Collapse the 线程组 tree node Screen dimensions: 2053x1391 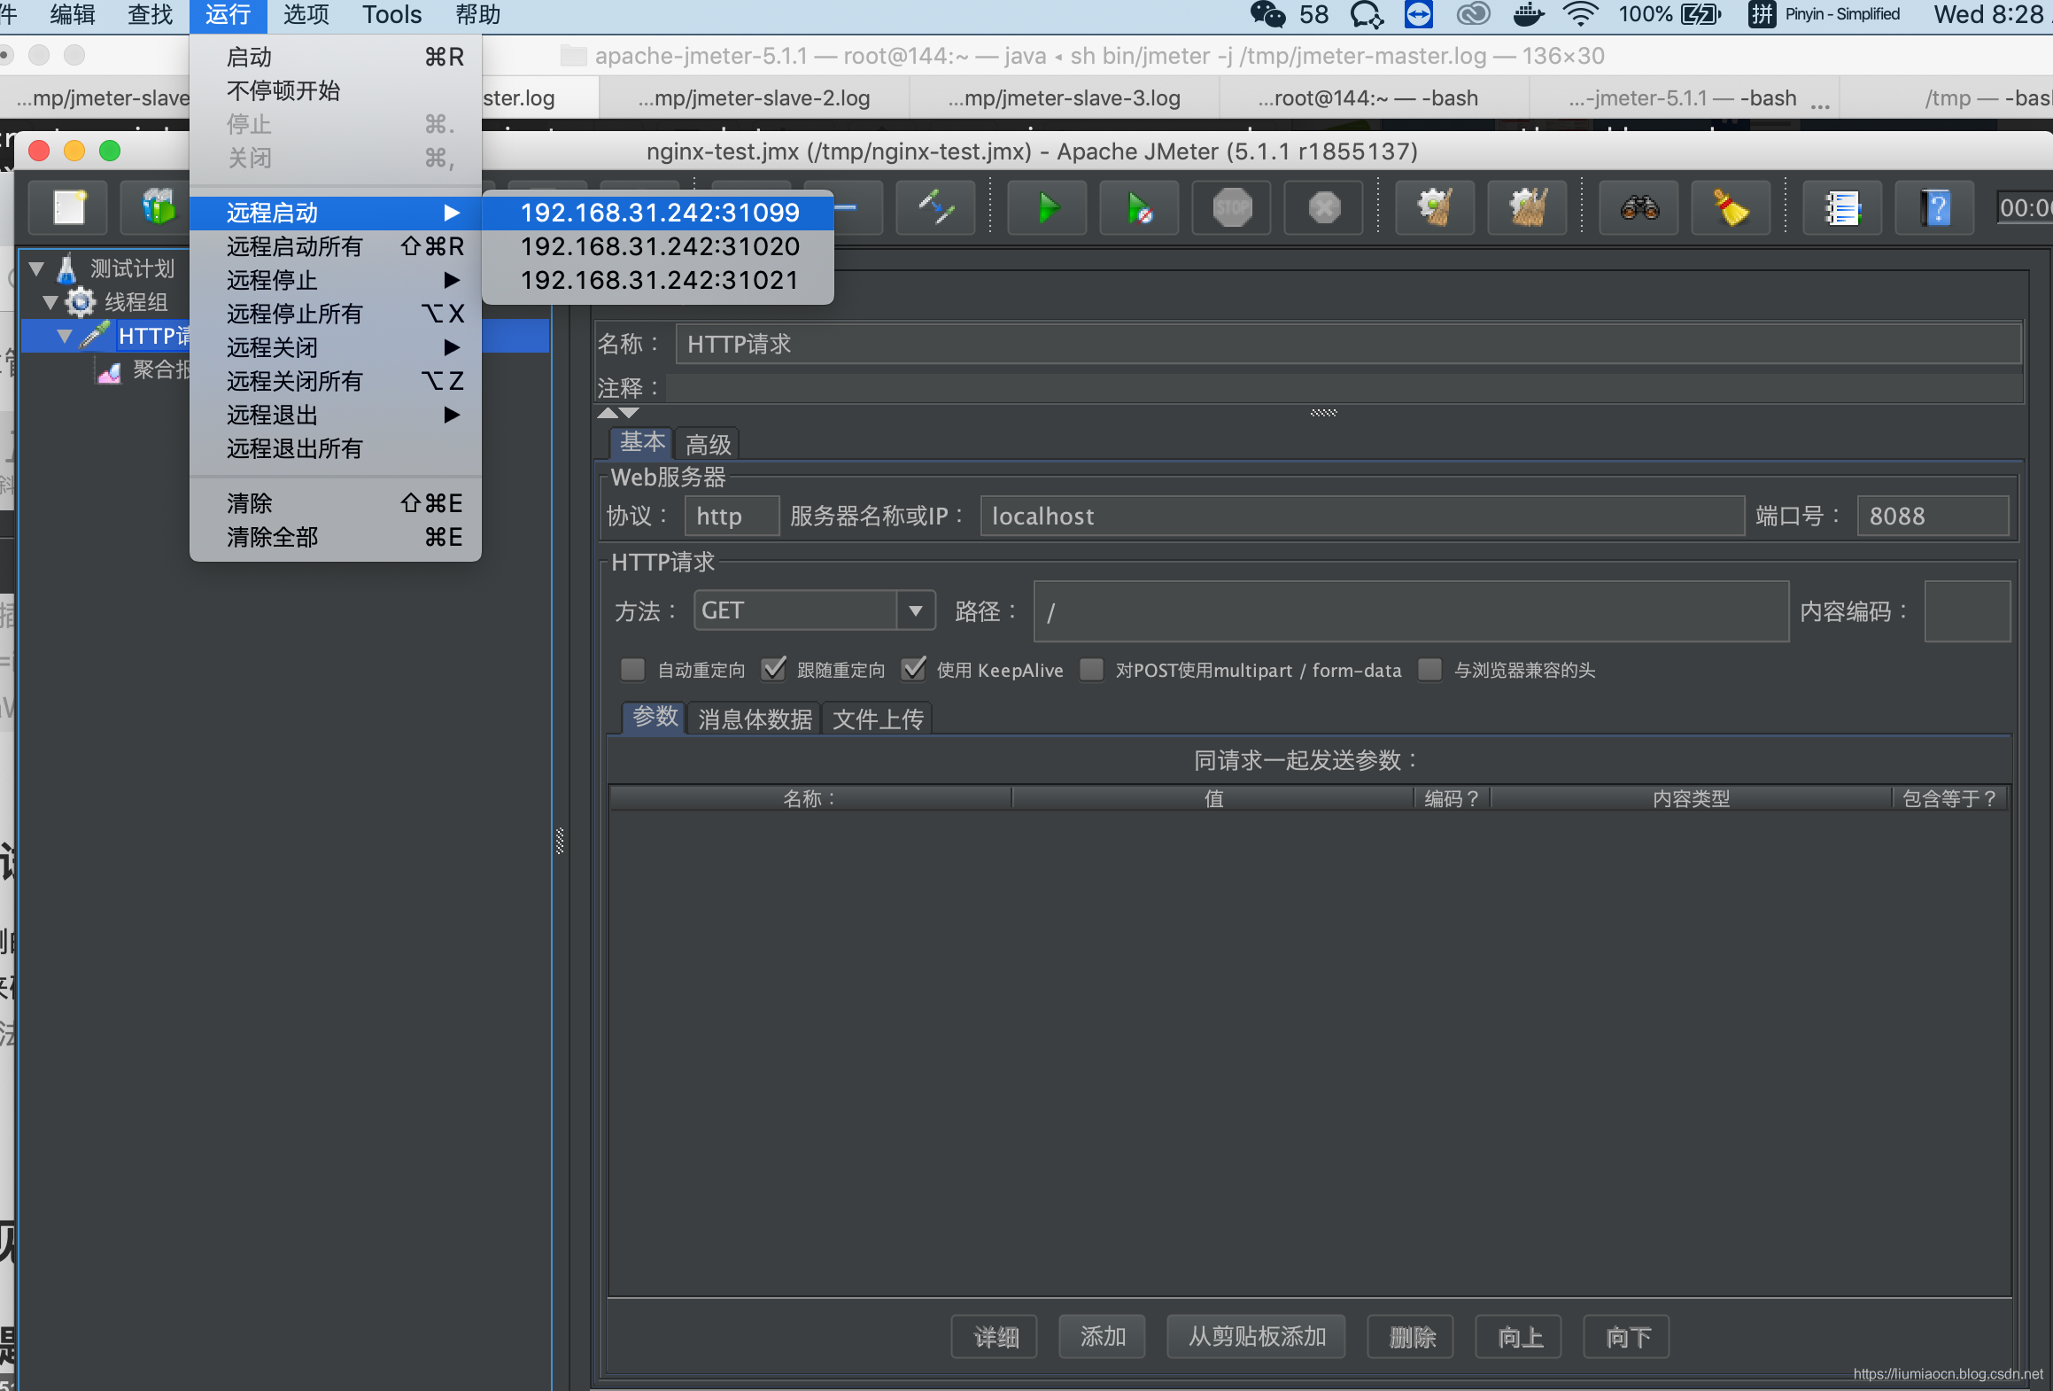pyautogui.click(x=51, y=302)
